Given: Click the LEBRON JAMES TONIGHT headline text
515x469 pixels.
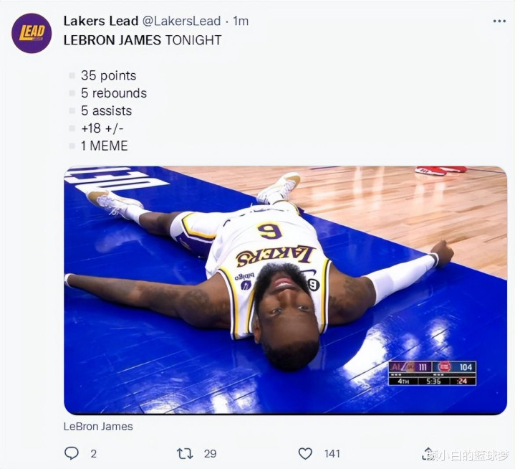Looking at the screenshot, I should [143, 40].
